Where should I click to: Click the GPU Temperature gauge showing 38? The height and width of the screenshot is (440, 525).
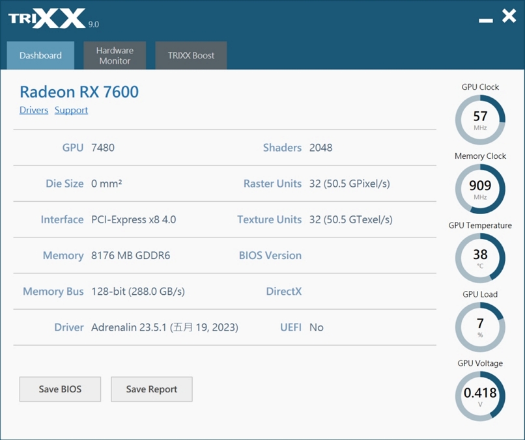click(x=480, y=258)
